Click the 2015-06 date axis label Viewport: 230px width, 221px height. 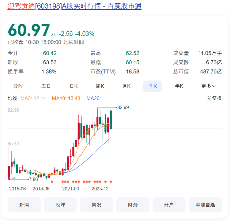click(17, 189)
